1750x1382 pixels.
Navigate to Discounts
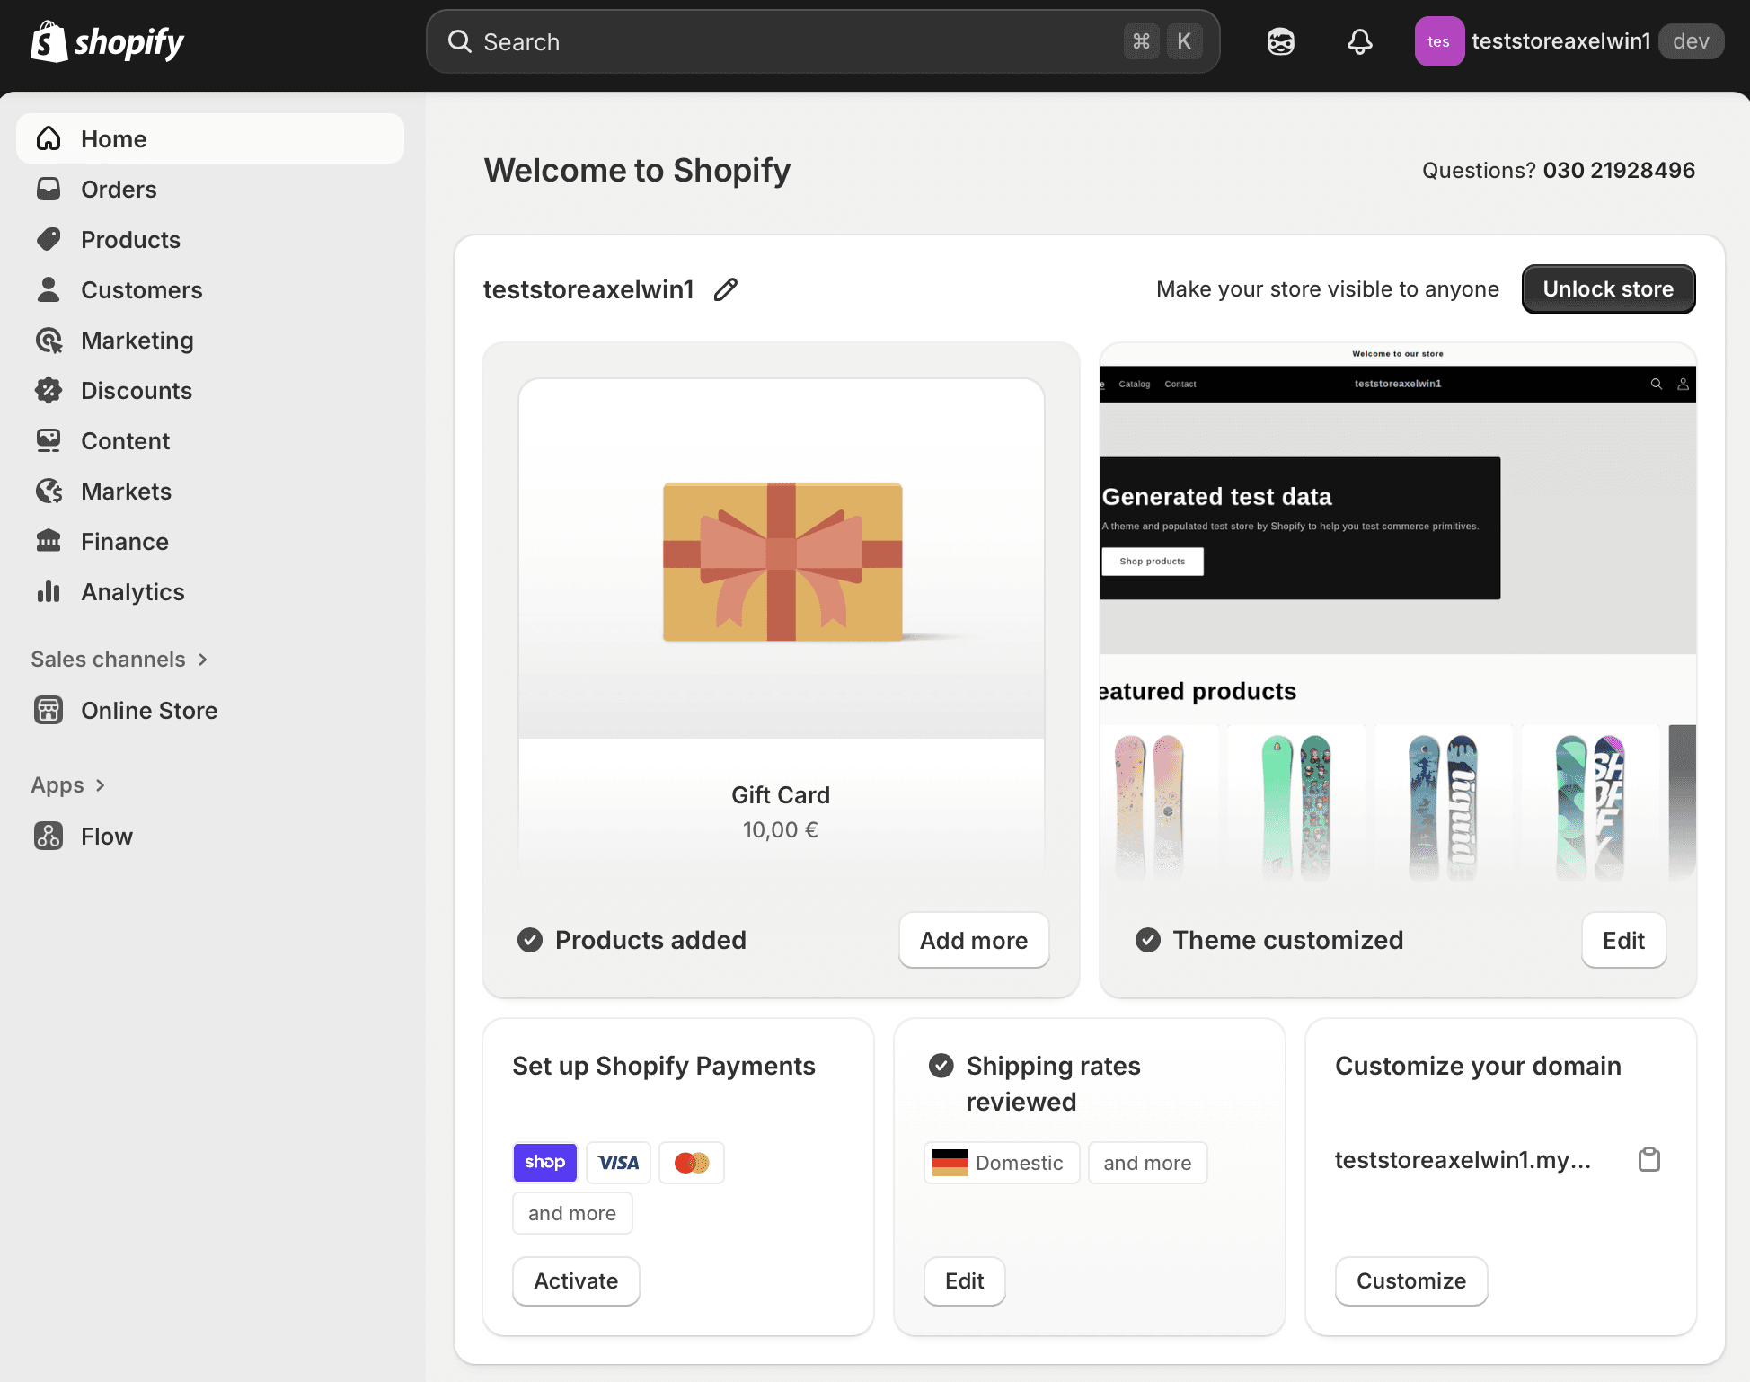(x=210, y=390)
